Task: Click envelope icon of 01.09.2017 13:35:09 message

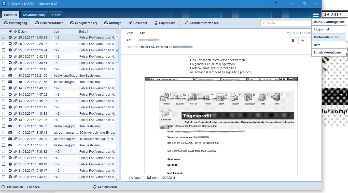Action: [x=10, y=139]
